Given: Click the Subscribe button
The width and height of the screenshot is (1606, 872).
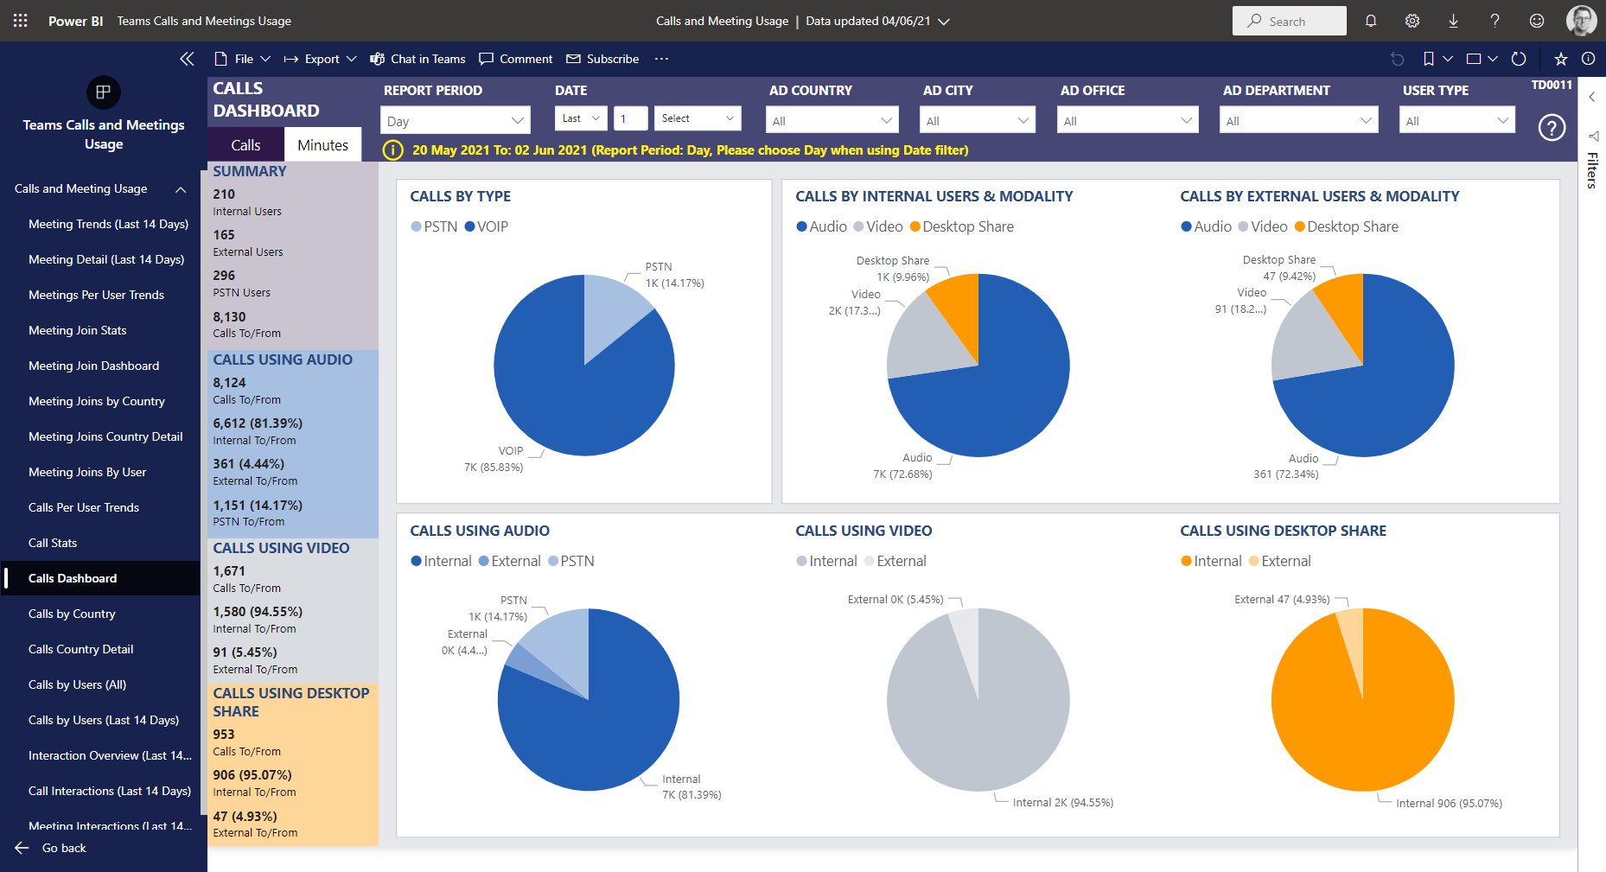Looking at the screenshot, I should coord(603,59).
